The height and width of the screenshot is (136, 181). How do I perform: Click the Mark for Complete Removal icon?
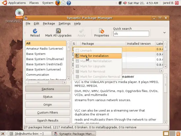pyautogui.click(x=77, y=77)
